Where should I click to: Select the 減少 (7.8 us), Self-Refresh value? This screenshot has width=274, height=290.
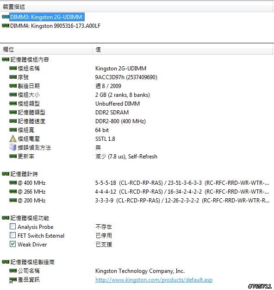pos(126,157)
